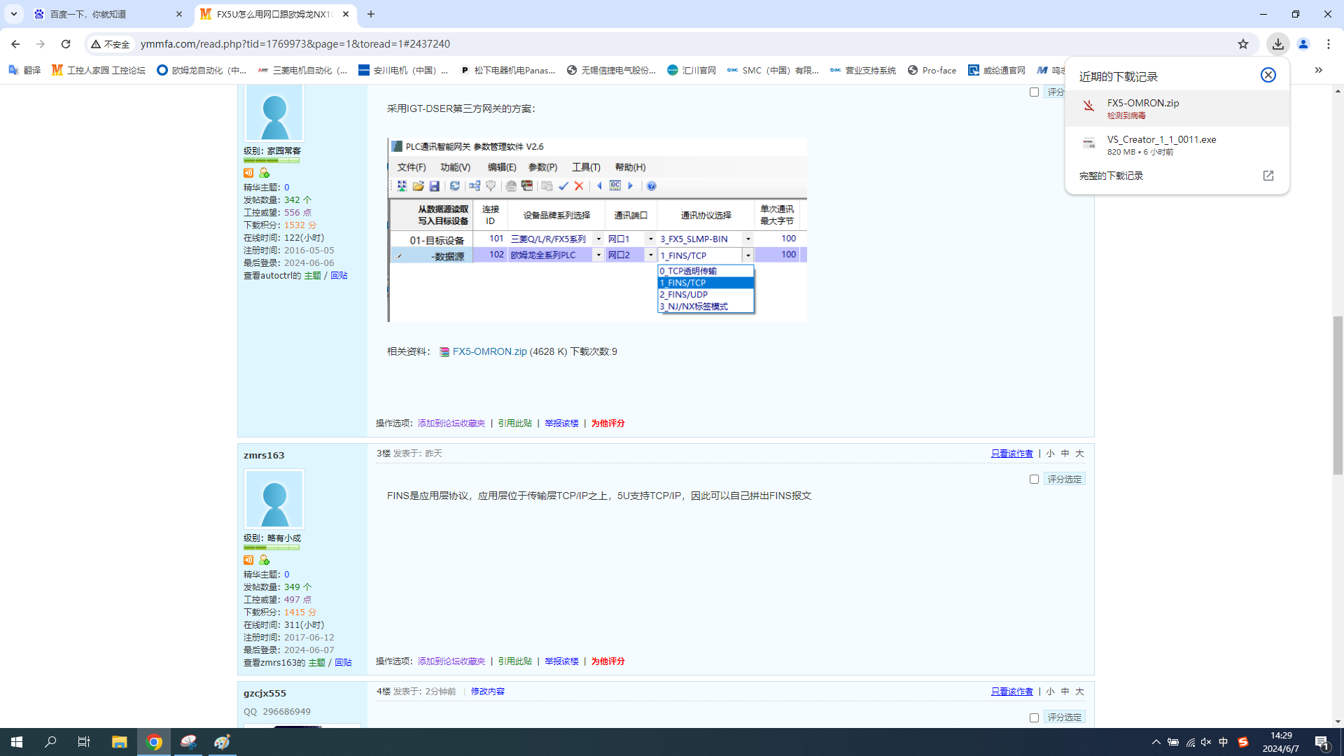The width and height of the screenshot is (1344, 756).
Task: Open File Explorer from the taskbar
Action: click(x=119, y=742)
